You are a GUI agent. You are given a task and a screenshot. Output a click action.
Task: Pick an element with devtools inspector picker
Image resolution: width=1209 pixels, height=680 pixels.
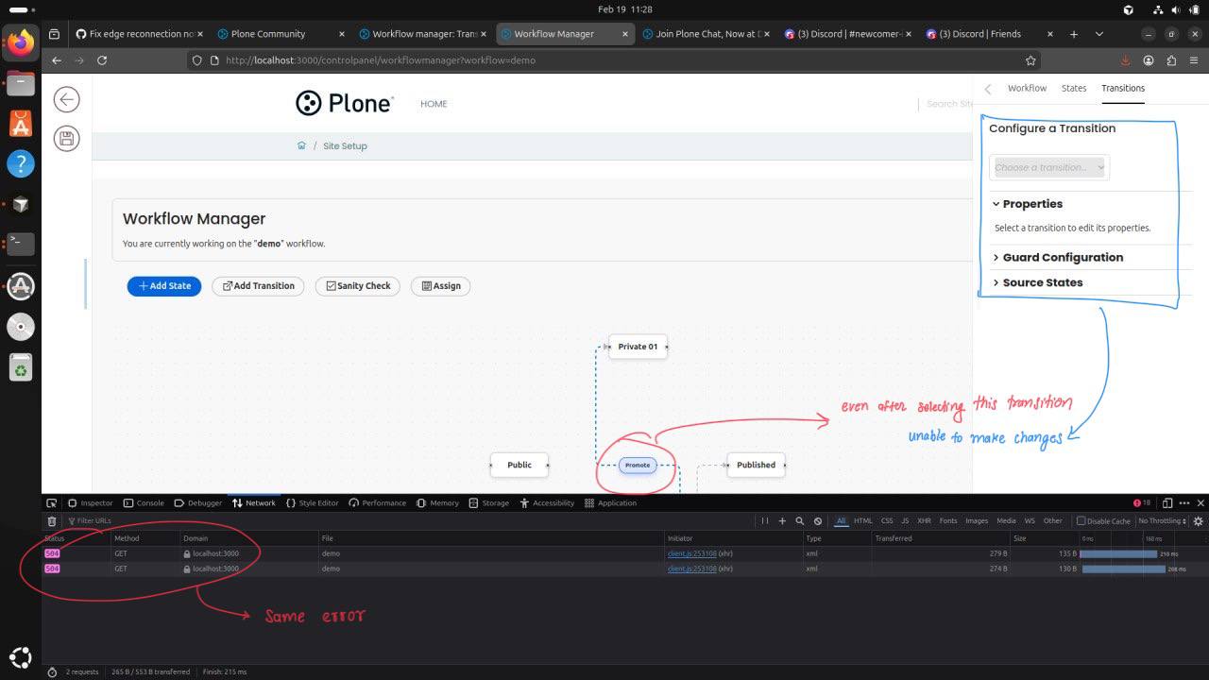click(52, 503)
